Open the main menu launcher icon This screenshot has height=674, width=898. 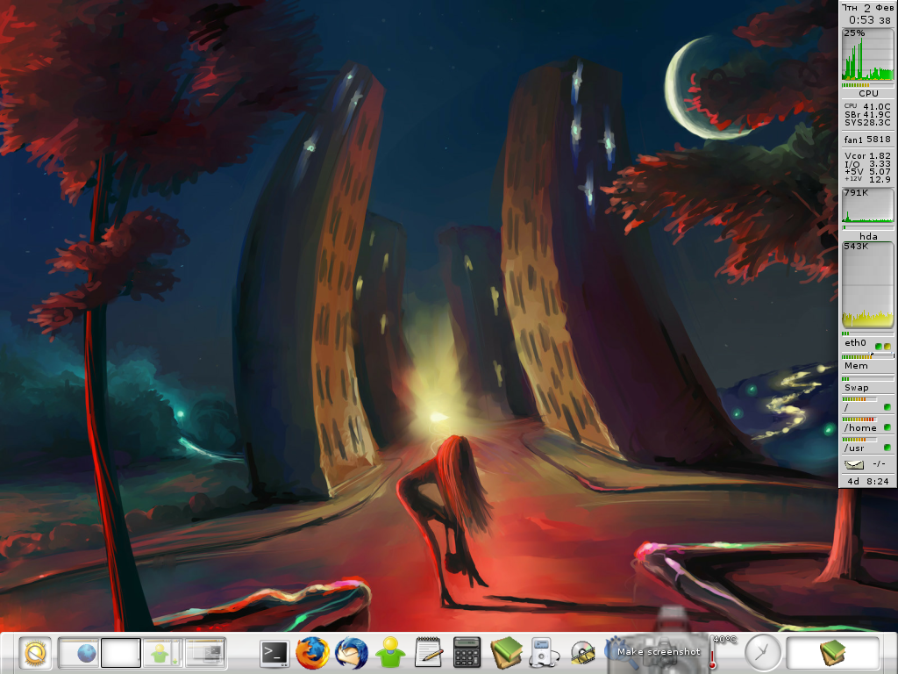[x=35, y=653]
